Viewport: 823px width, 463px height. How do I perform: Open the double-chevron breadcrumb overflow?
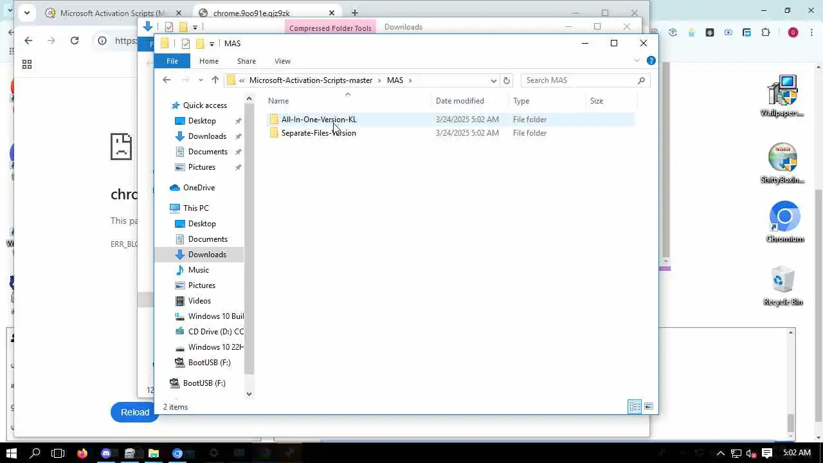242,80
